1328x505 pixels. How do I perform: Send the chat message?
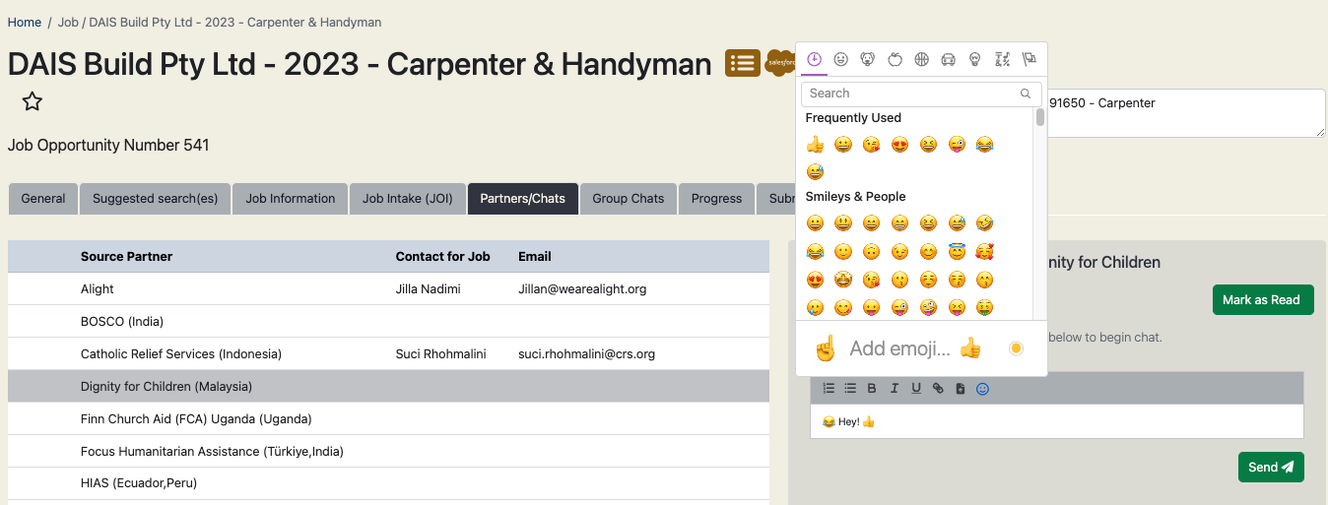tap(1271, 468)
